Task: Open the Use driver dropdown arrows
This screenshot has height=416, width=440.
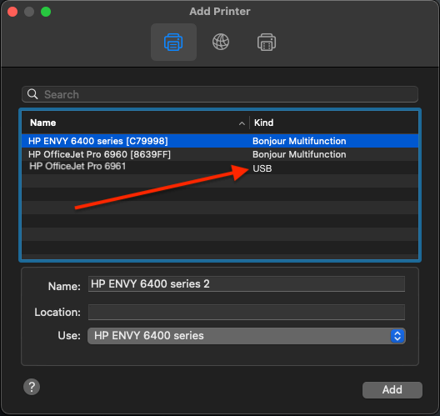Action: (397, 336)
